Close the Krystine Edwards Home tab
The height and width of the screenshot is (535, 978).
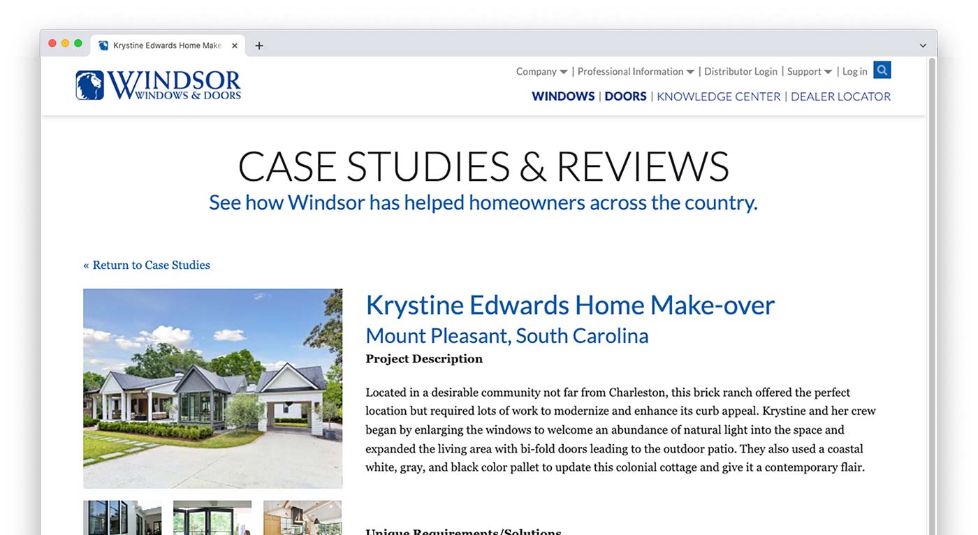(235, 45)
